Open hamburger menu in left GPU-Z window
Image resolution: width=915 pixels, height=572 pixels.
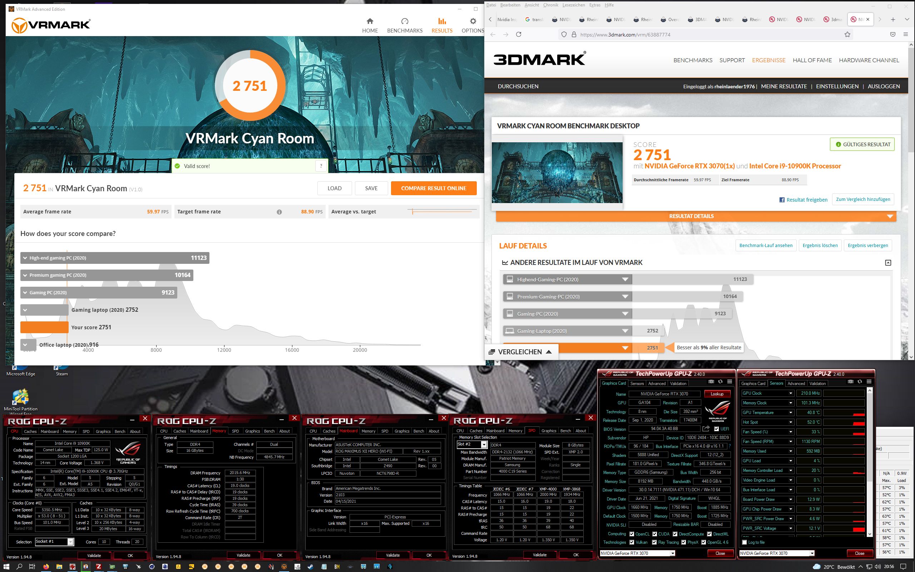pyautogui.click(x=729, y=381)
